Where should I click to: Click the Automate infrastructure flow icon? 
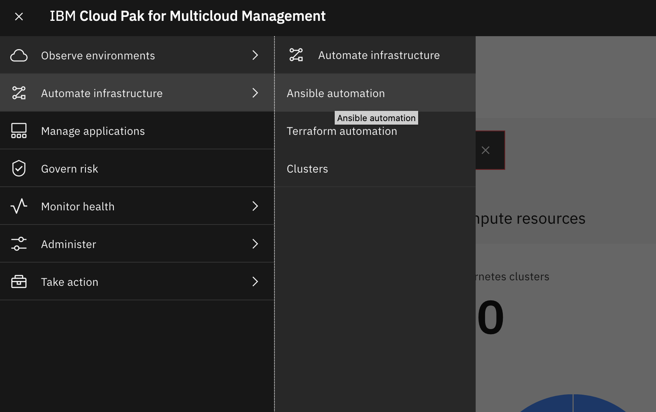click(x=19, y=93)
